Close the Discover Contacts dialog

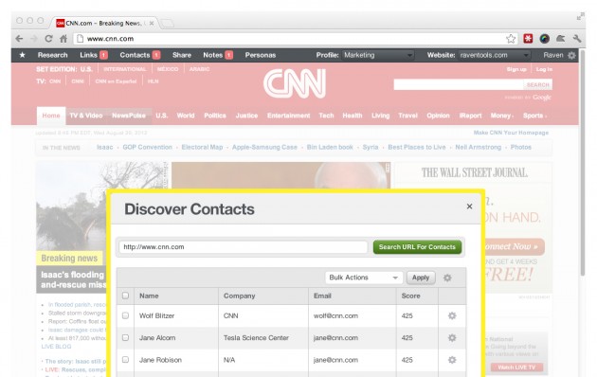(469, 206)
